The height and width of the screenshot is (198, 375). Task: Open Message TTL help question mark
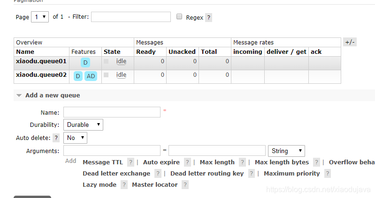(130, 162)
